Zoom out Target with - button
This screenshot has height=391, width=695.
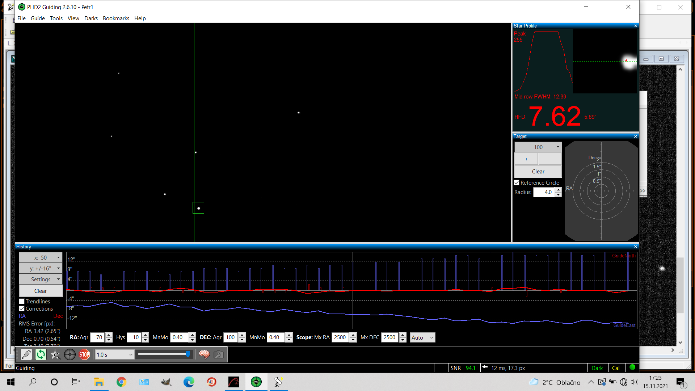tap(550, 159)
